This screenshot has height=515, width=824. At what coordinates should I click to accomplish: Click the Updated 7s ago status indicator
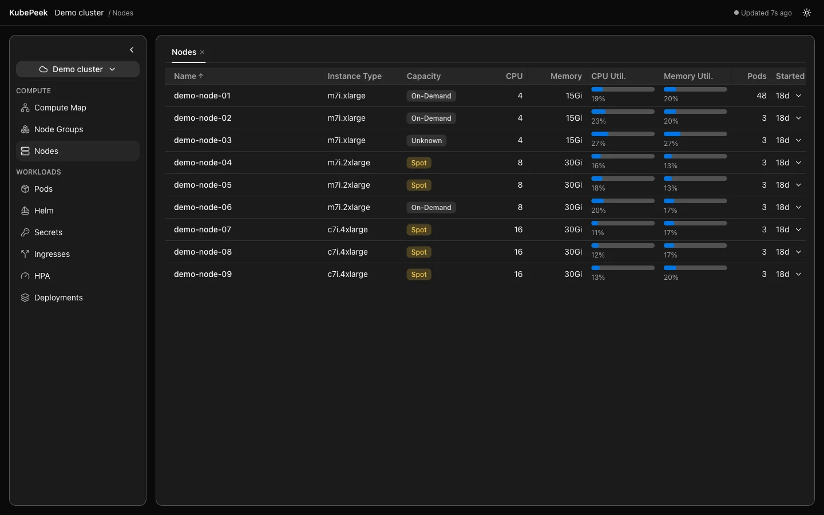point(763,13)
